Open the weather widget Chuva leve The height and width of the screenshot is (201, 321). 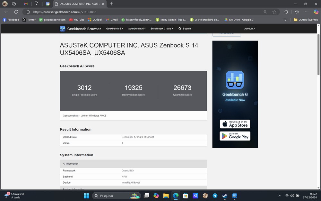point(15,196)
